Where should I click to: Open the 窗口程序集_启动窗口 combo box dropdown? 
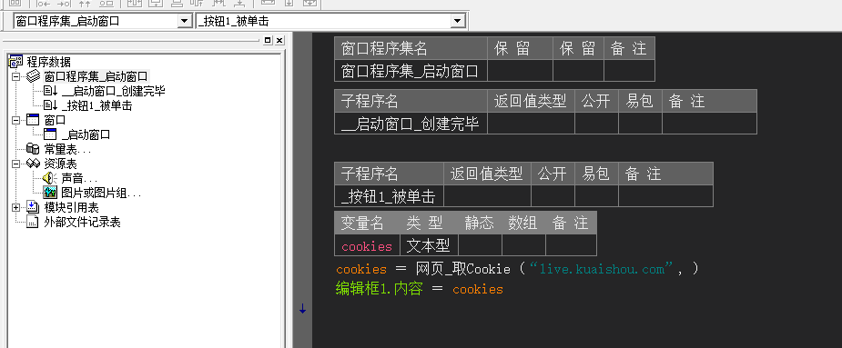click(185, 21)
